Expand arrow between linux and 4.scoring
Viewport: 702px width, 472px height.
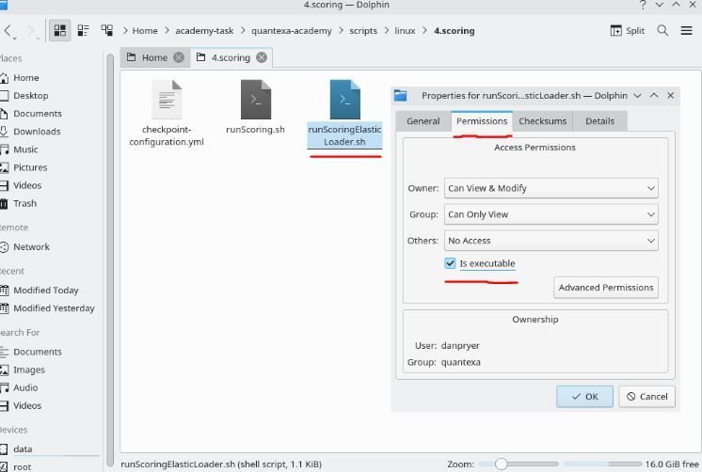coord(425,30)
